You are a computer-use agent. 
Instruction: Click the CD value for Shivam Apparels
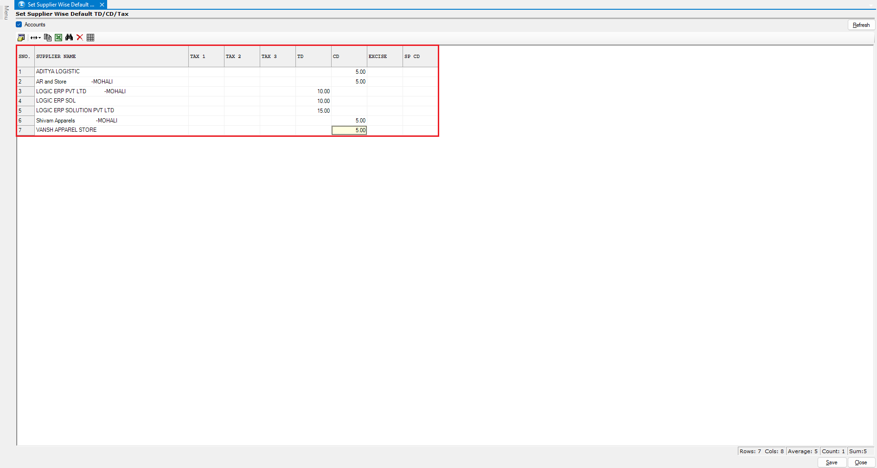pyautogui.click(x=349, y=121)
